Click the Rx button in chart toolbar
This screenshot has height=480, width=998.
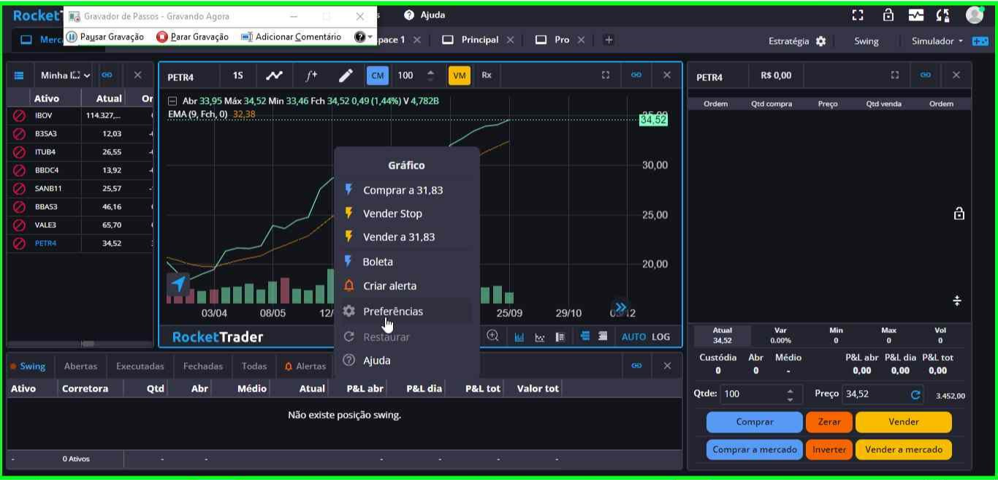point(487,75)
